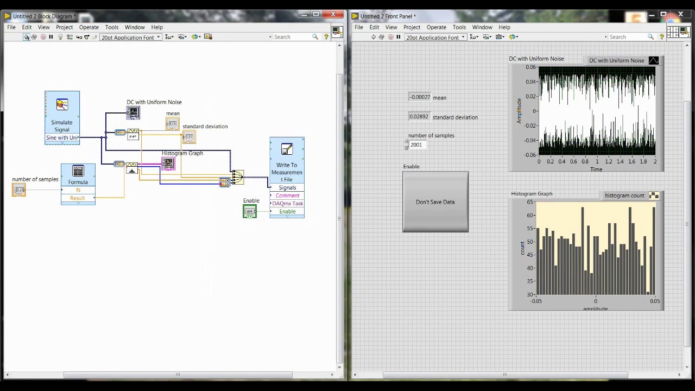The height and width of the screenshot is (391, 695).
Task: Open font dropdown in Block Diagram toolbar
Action: click(x=130, y=37)
